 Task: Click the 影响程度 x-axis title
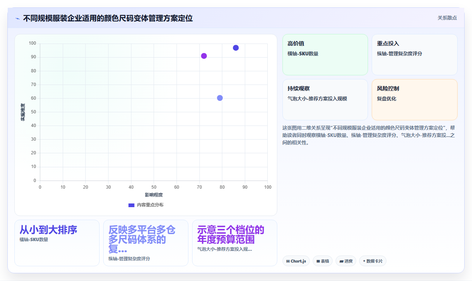pyautogui.click(x=154, y=195)
